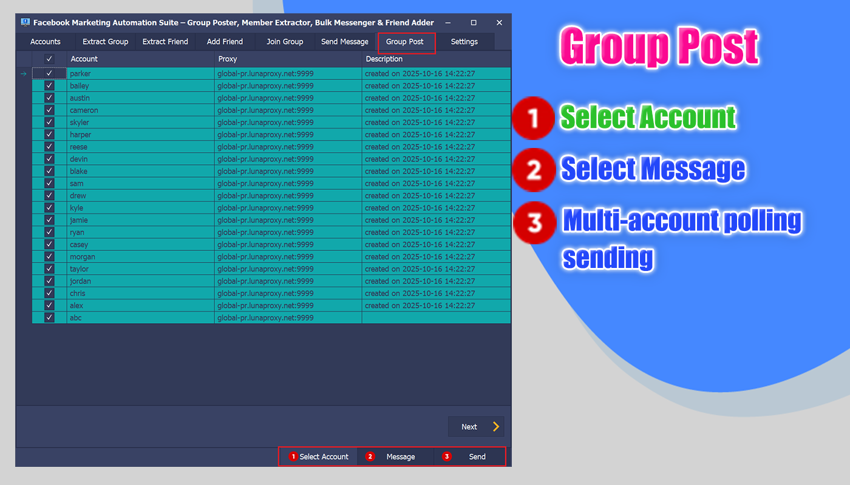Screen dimensions: 850x485
Task: Deselect the skyler account checkbox
Action: tap(49, 122)
